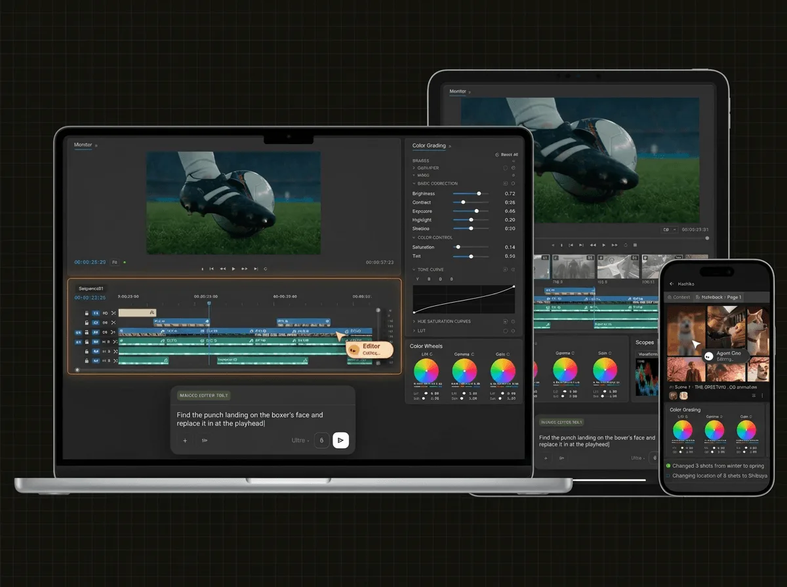This screenshot has width=787, height=587.
Task: Adjust the Contrast slider handle
Action: (x=463, y=202)
